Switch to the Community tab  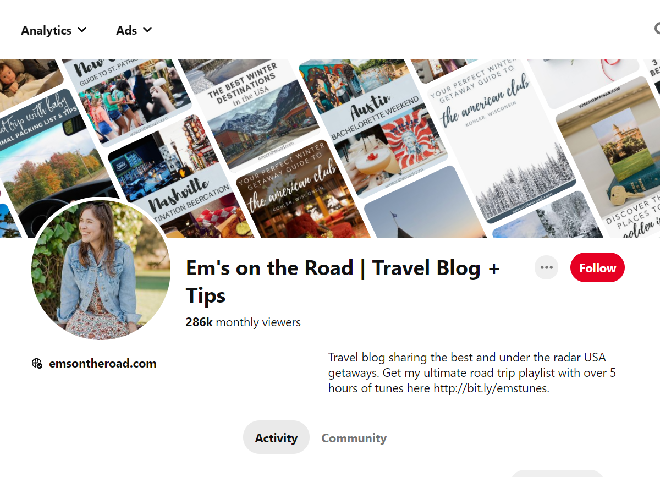tap(354, 438)
